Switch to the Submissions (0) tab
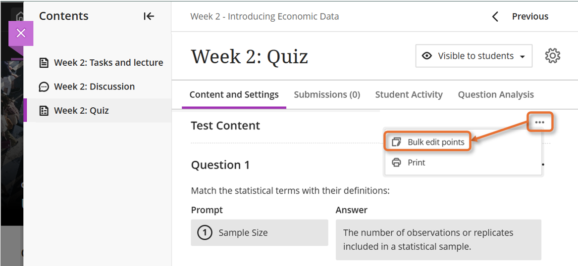 tap(327, 94)
